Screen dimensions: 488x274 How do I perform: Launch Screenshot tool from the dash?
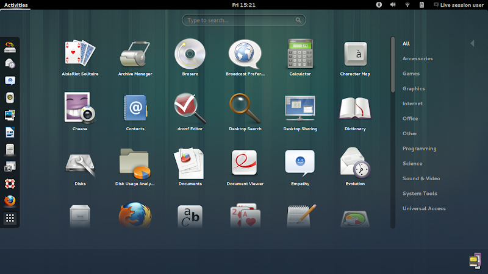[10, 166]
